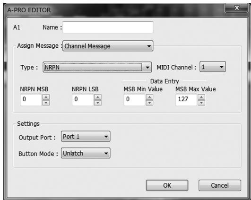The width and height of the screenshot is (251, 200).
Task: Open the MIDI Channel dropdown
Action: 213,67
